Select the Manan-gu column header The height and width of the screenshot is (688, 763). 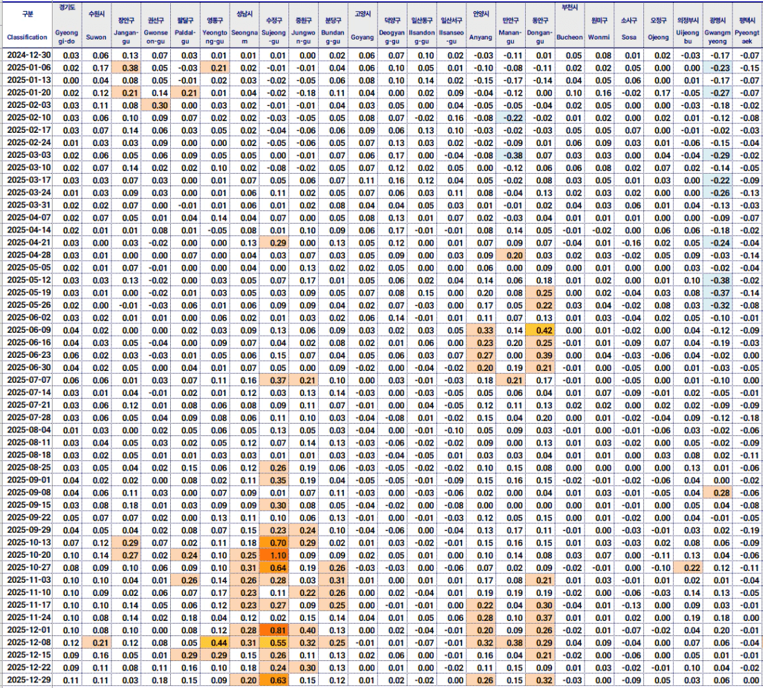(x=511, y=24)
